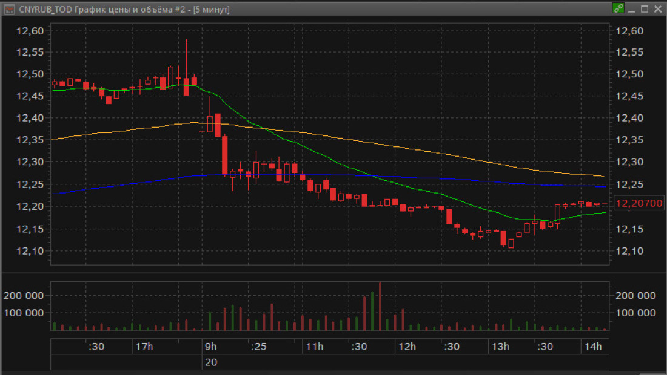Click the tallest red volume bar
The width and height of the screenshot is (667, 375).
click(x=380, y=306)
